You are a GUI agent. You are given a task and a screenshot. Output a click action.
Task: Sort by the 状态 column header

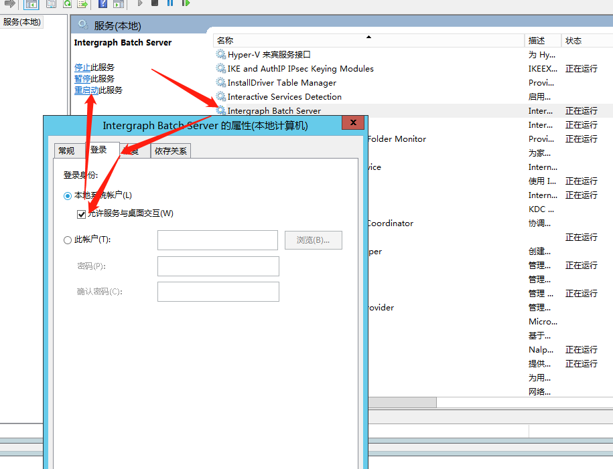pos(587,40)
